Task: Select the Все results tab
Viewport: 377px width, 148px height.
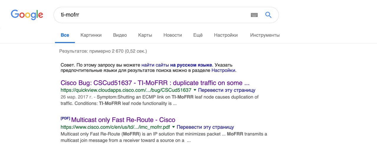Action: point(65,35)
